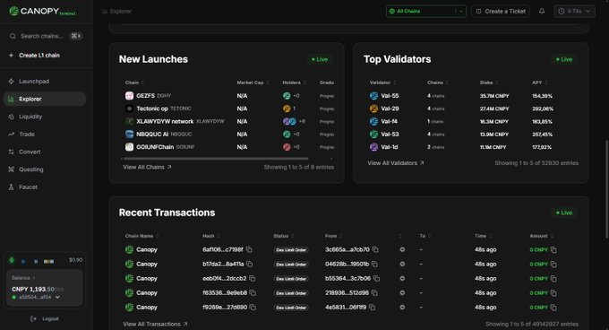Click the Balance label arrow
Image resolution: width=609 pixels, height=330 pixels.
[x=34, y=278]
